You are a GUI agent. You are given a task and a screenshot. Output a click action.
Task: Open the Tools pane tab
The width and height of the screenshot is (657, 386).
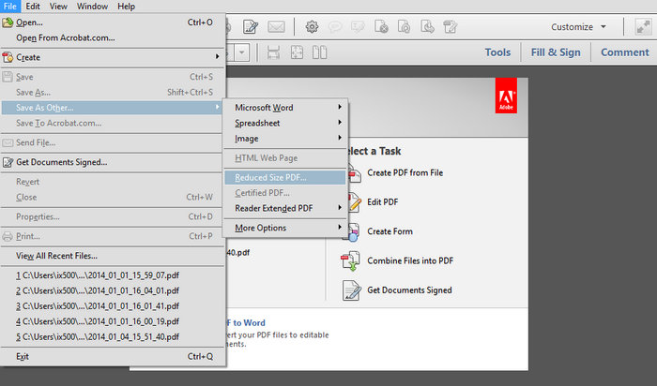(x=497, y=52)
